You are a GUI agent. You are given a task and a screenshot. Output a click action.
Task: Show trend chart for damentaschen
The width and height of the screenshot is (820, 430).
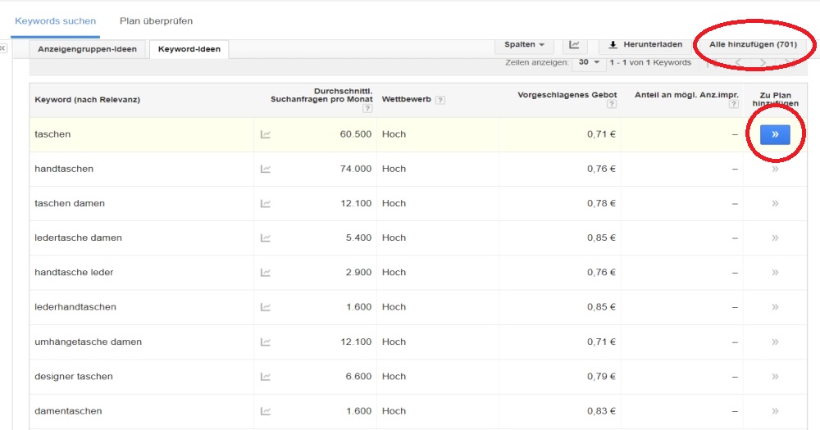pos(266,410)
